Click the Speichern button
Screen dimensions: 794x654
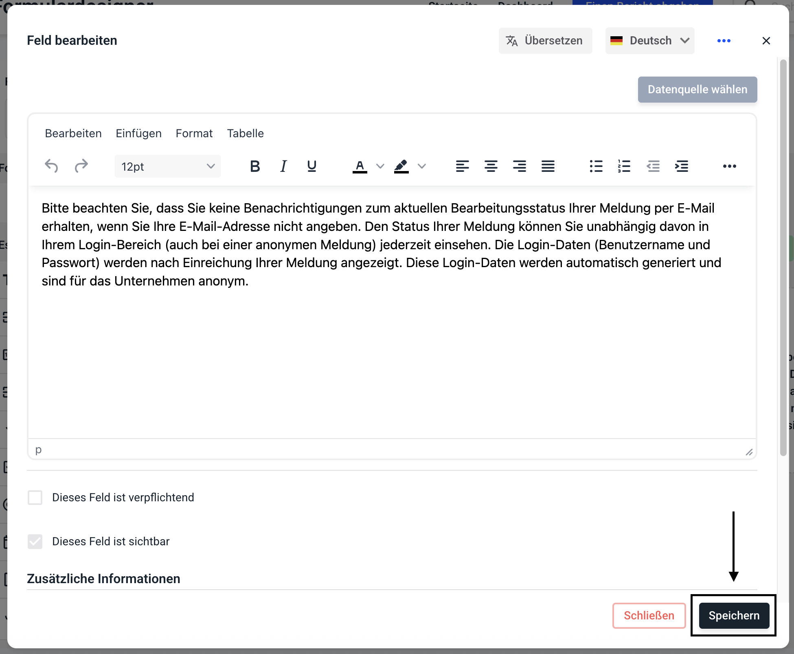coord(734,616)
